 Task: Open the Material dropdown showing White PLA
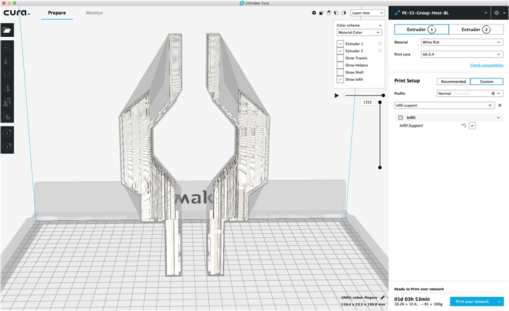(x=462, y=42)
